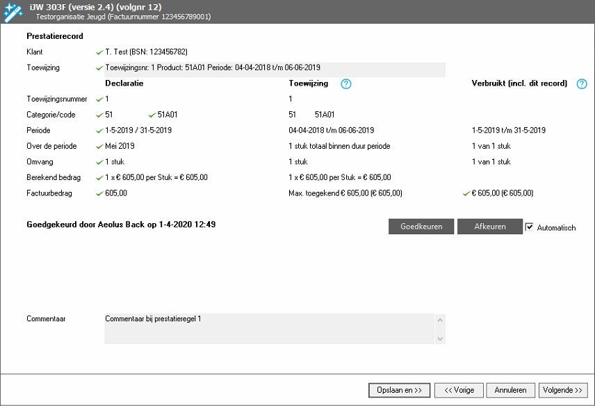Click into the Commentaar text field
The width and height of the screenshot is (595, 406).
(x=270, y=328)
